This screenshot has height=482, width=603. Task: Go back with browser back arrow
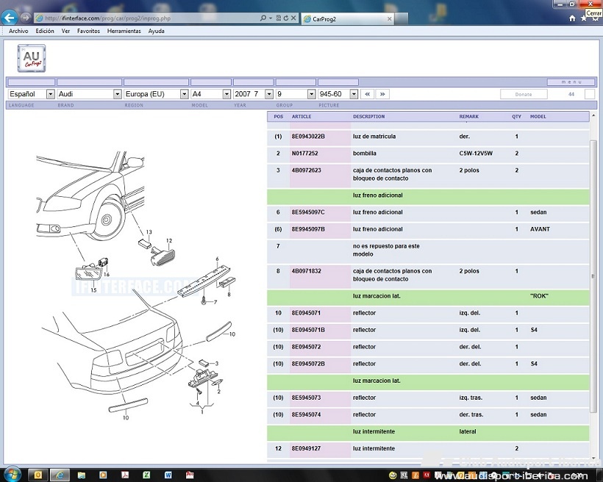tap(10, 18)
